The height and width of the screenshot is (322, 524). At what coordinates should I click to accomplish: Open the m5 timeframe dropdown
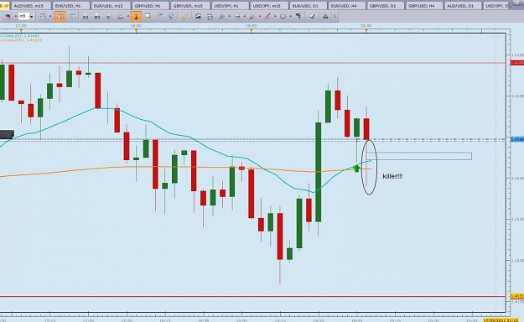coord(31,16)
